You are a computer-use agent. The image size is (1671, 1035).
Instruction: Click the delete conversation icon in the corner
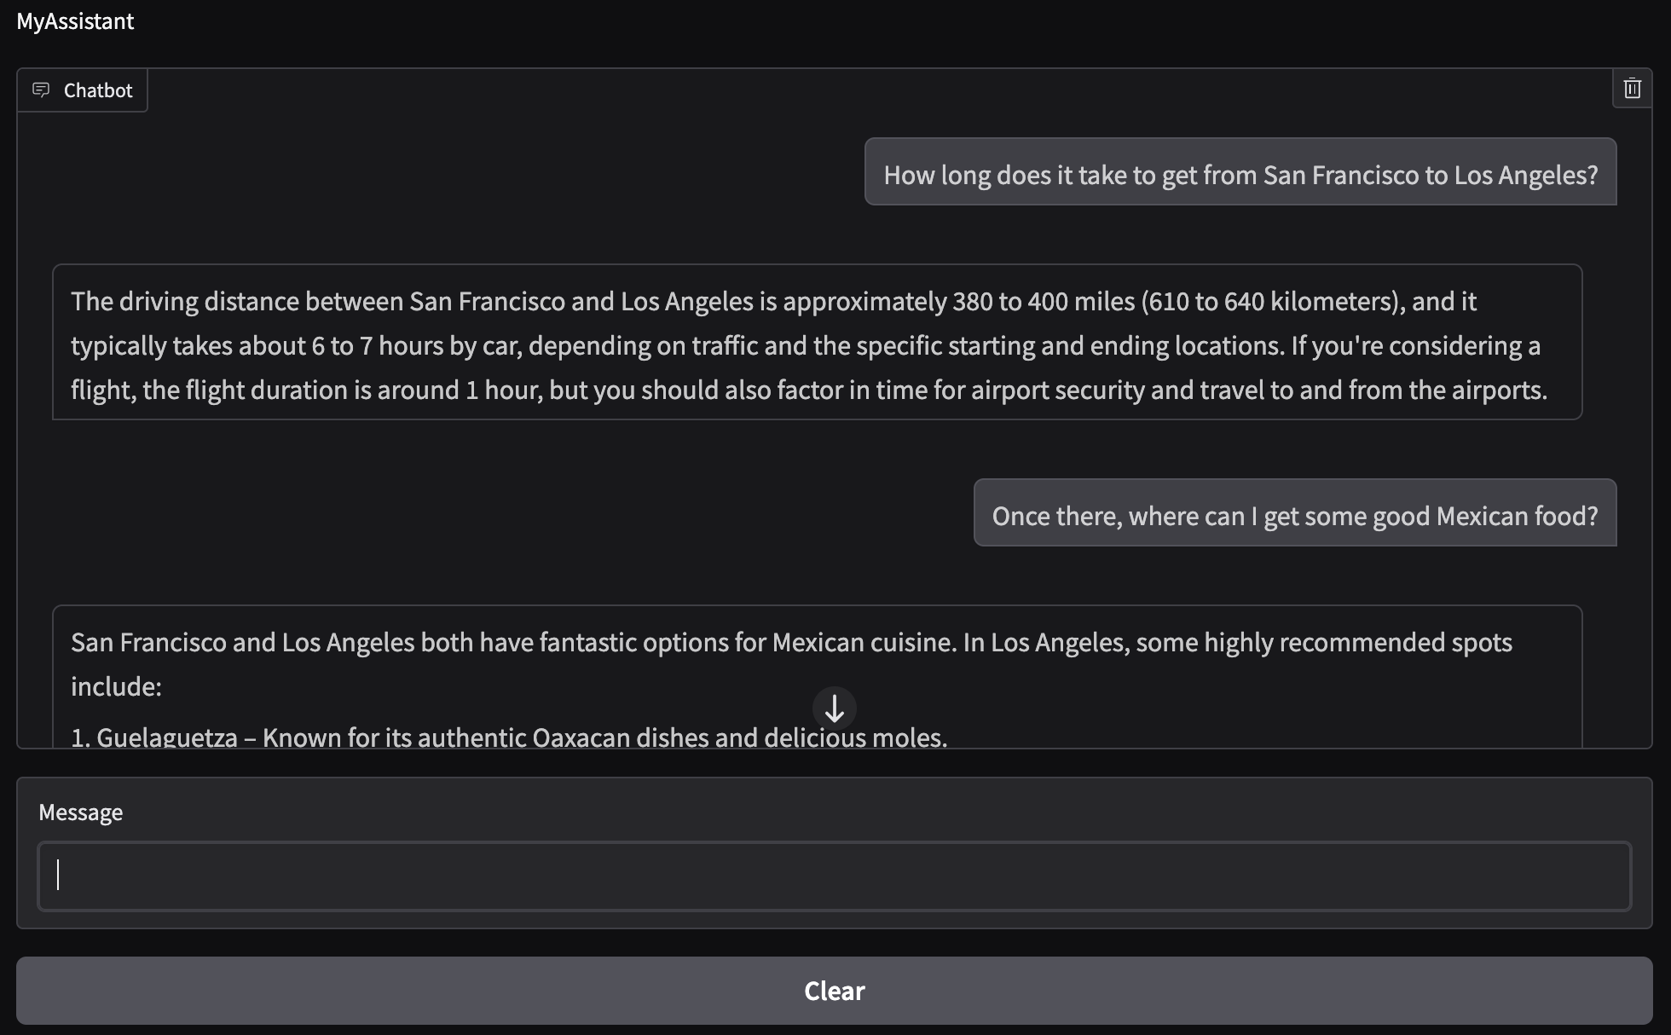1633,89
